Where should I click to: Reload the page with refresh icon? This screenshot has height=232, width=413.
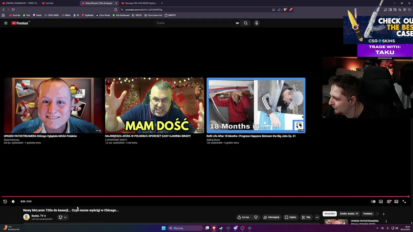point(13,10)
